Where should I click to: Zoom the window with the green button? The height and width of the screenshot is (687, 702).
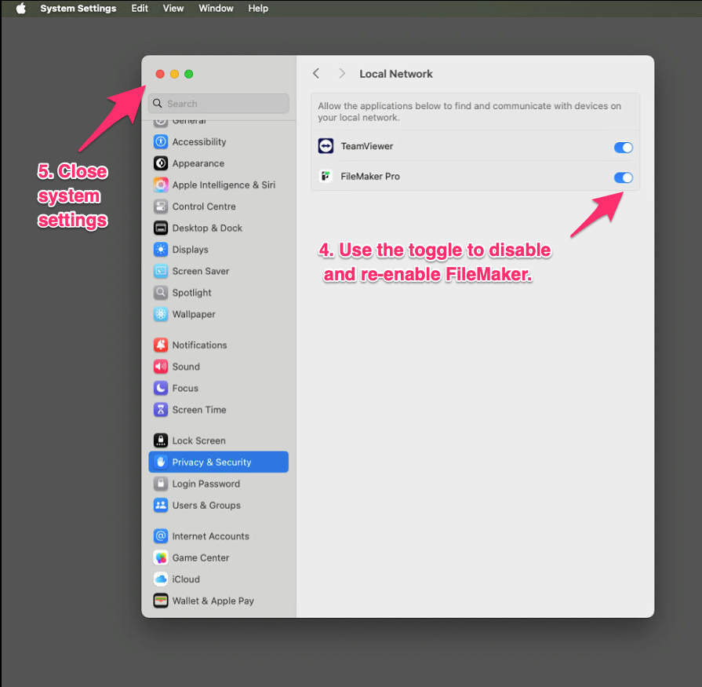[188, 74]
